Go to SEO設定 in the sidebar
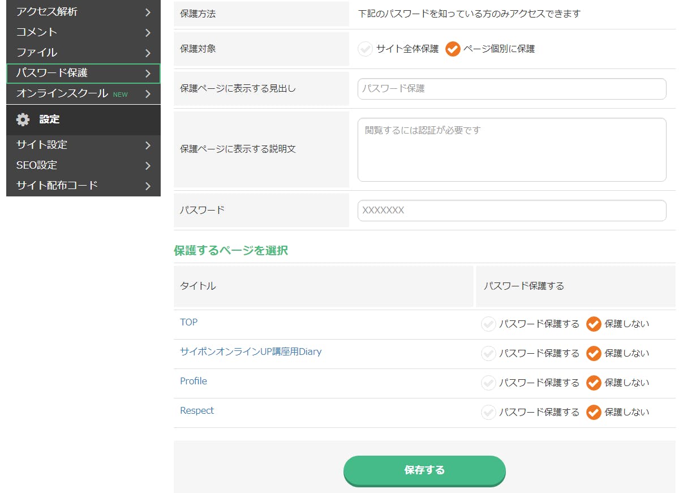This screenshot has width=683, height=493. tap(37, 165)
